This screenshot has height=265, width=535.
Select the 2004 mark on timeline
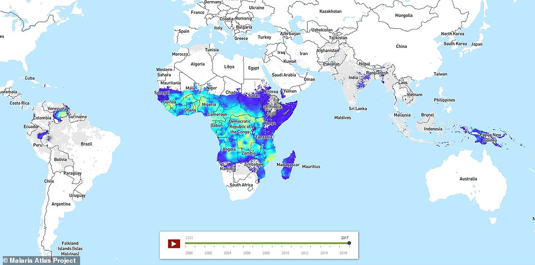point(227,252)
